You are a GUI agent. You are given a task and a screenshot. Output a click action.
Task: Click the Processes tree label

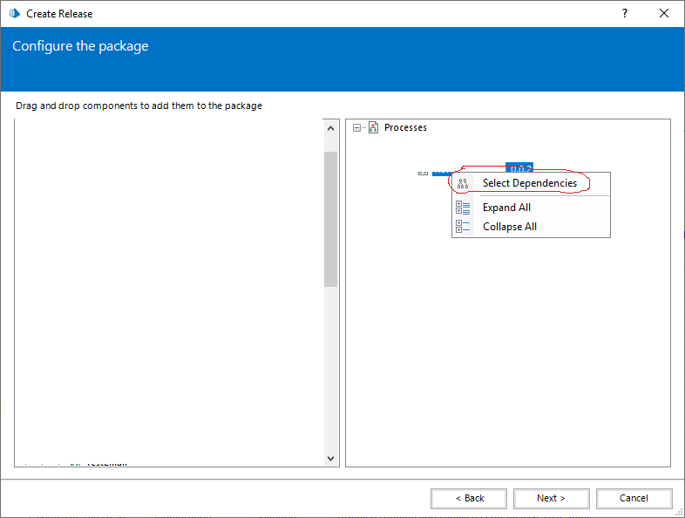click(405, 127)
